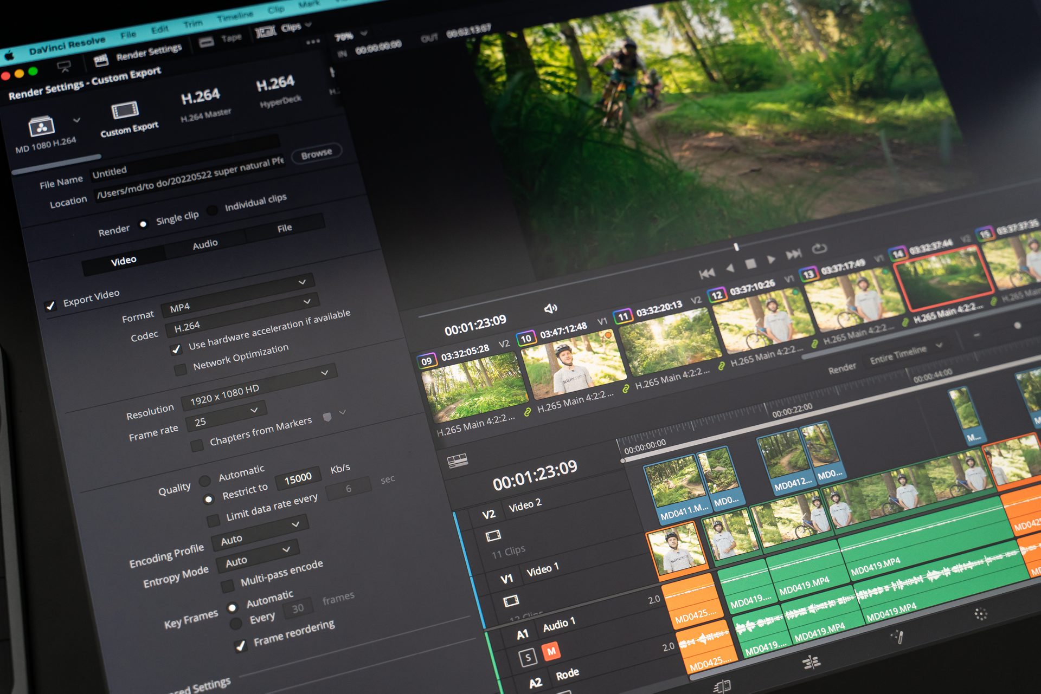Play reverse in the viewer
This screenshot has height=694, width=1041.
point(730,268)
